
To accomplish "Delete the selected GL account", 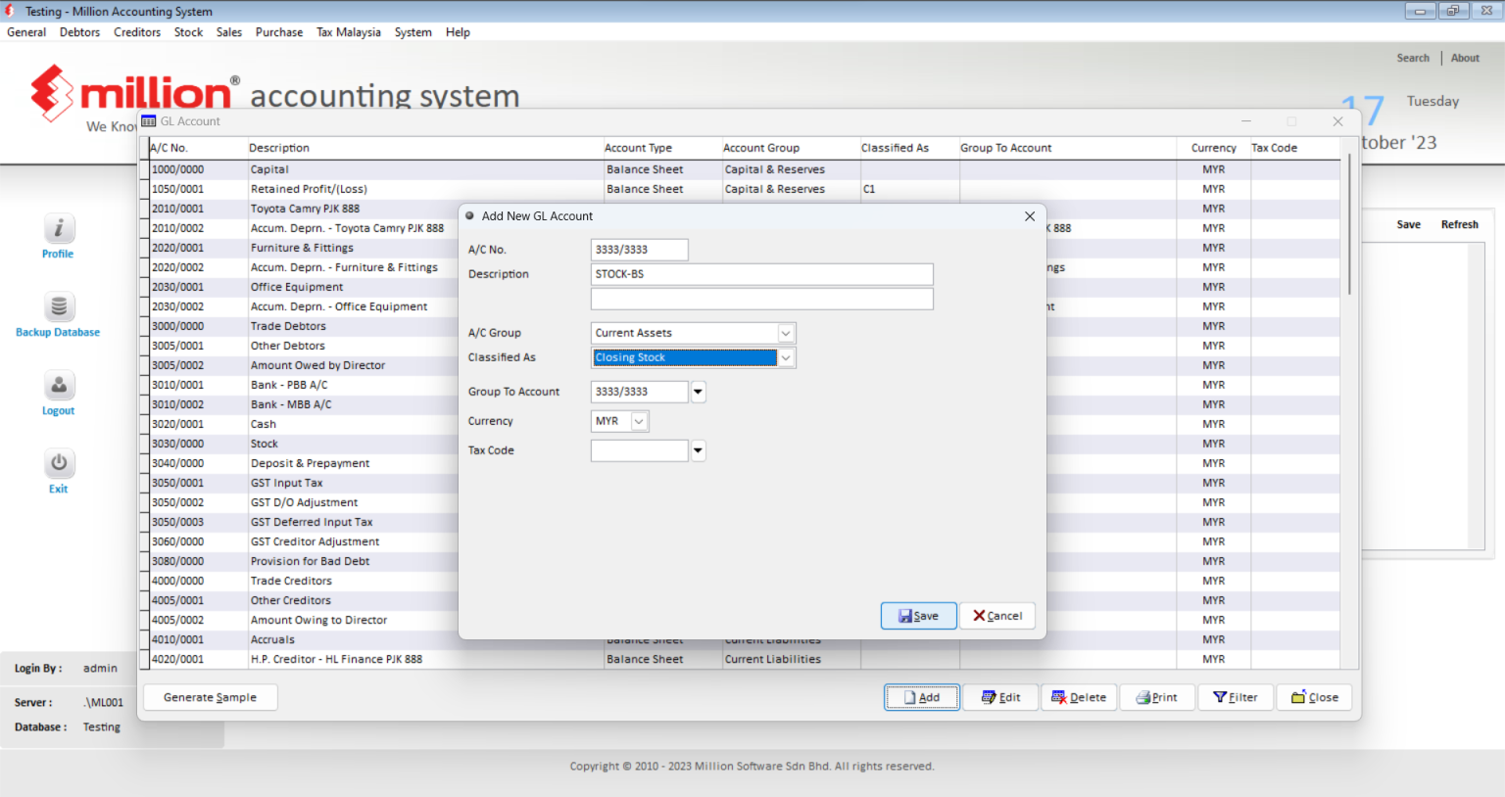I will (x=1079, y=697).
